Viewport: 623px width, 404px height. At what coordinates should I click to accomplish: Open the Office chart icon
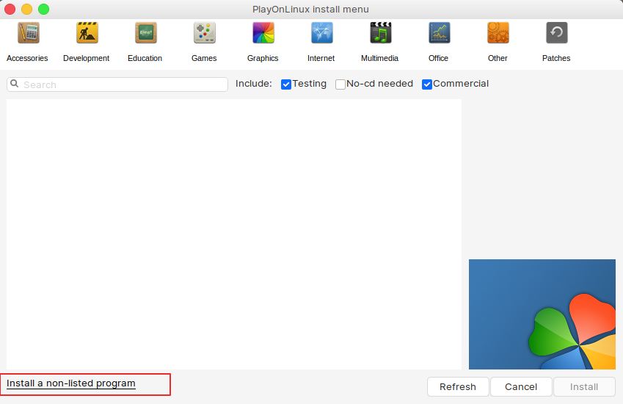pos(439,33)
